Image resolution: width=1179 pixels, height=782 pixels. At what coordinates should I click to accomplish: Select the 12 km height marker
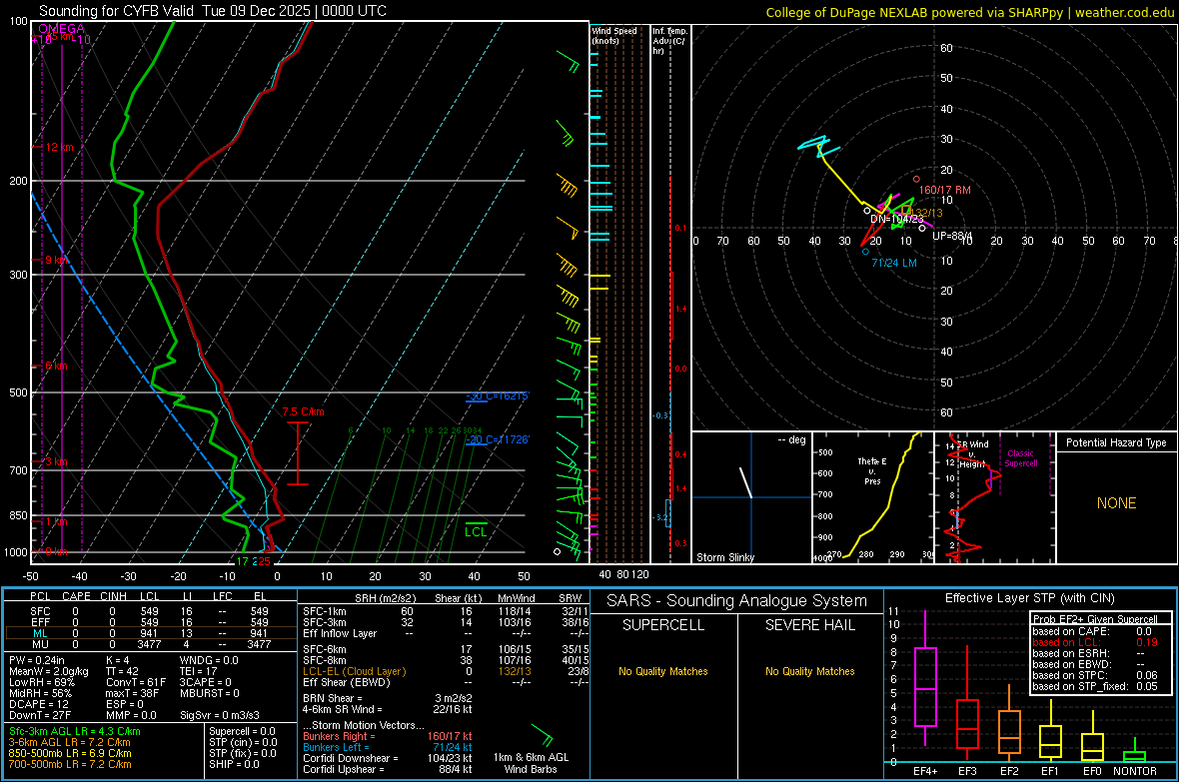click(59, 147)
